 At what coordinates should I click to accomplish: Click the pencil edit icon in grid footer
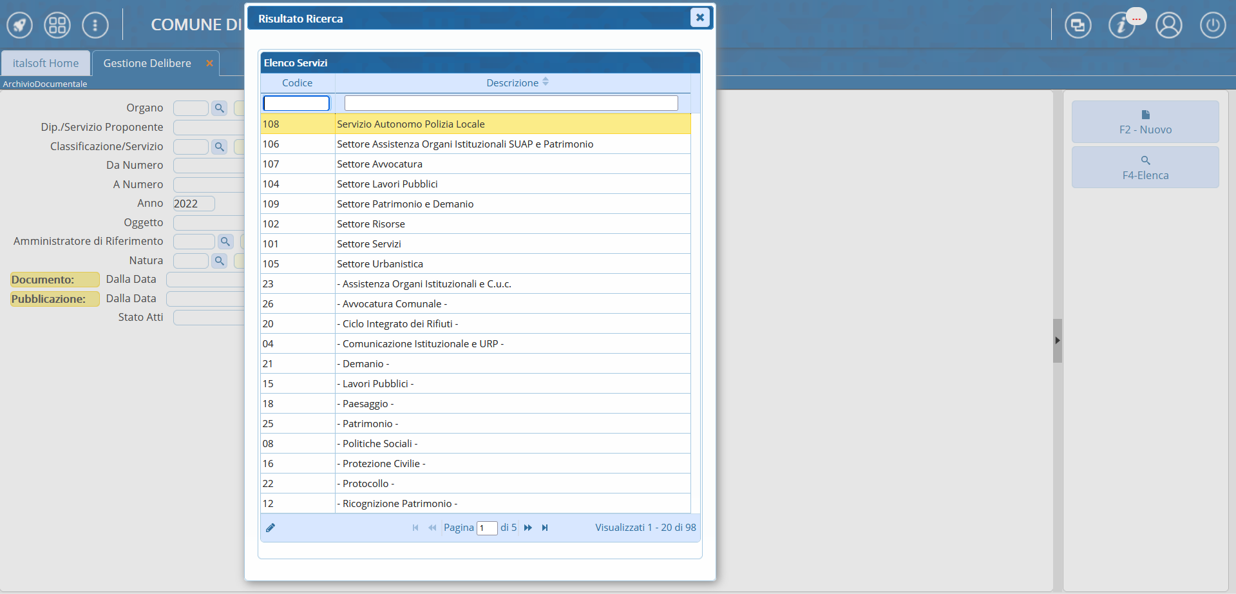(x=271, y=528)
